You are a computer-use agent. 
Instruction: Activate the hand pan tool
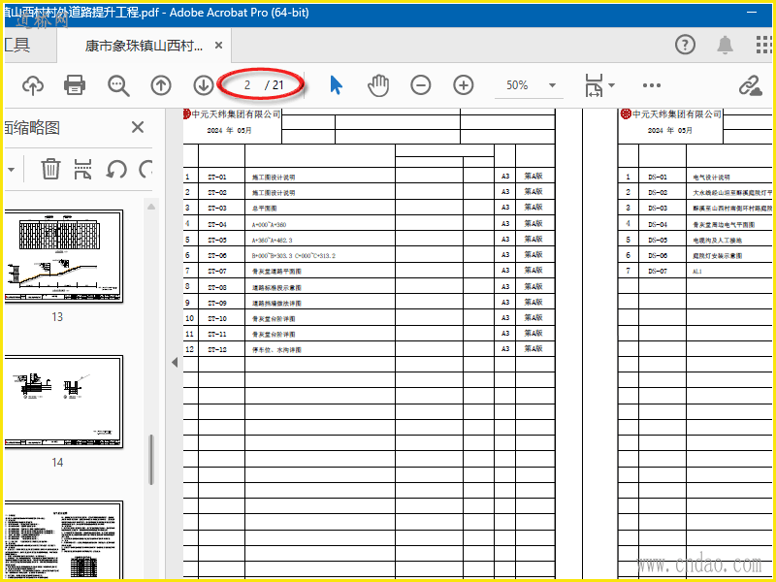click(x=378, y=85)
